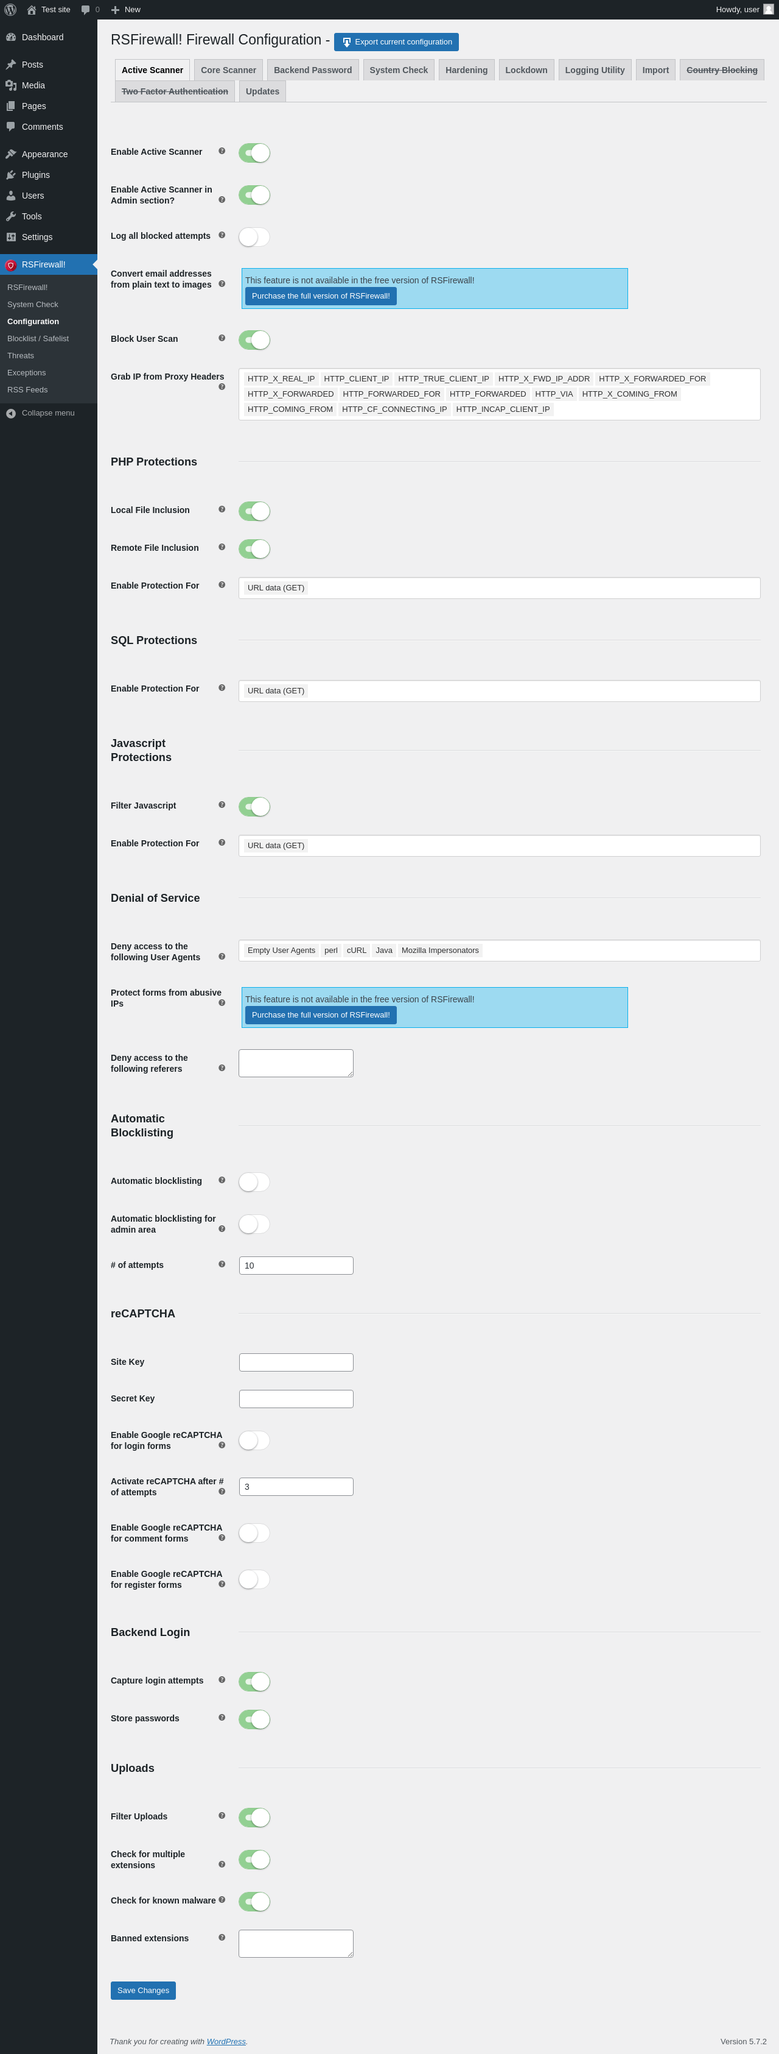Click the help icon beside Filter Uploads

[222, 1816]
